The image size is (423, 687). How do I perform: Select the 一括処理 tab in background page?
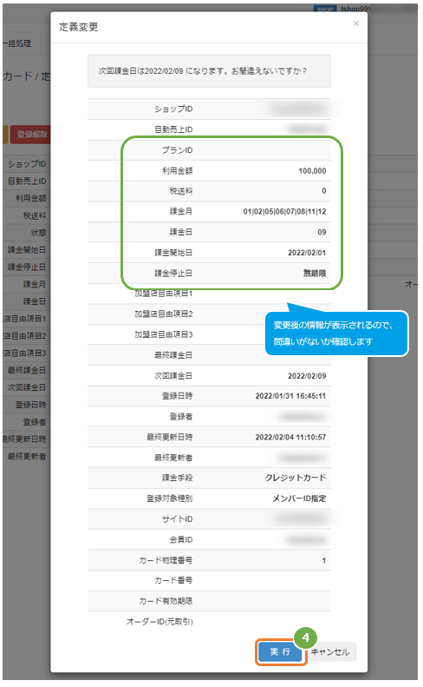click(17, 43)
